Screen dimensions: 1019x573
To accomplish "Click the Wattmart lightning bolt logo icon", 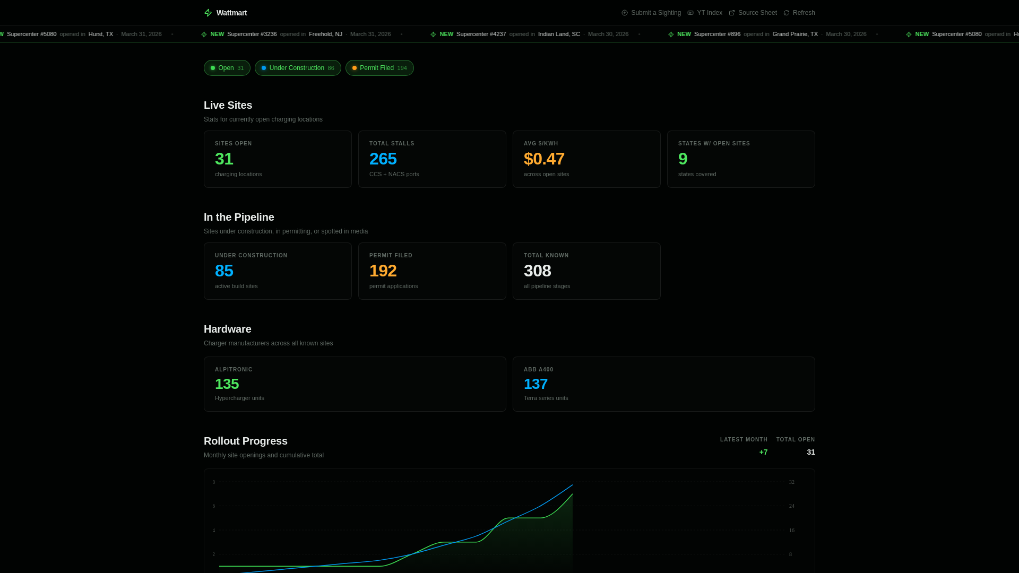I will pyautogui.click(x=208, y=13).
